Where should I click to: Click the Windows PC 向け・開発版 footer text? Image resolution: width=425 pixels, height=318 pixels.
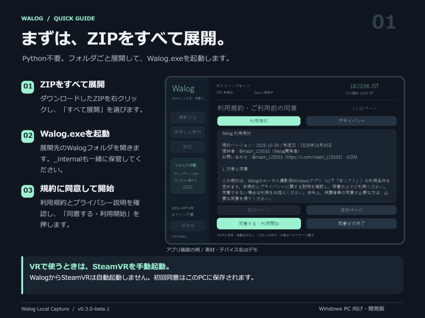click(352, 308)
